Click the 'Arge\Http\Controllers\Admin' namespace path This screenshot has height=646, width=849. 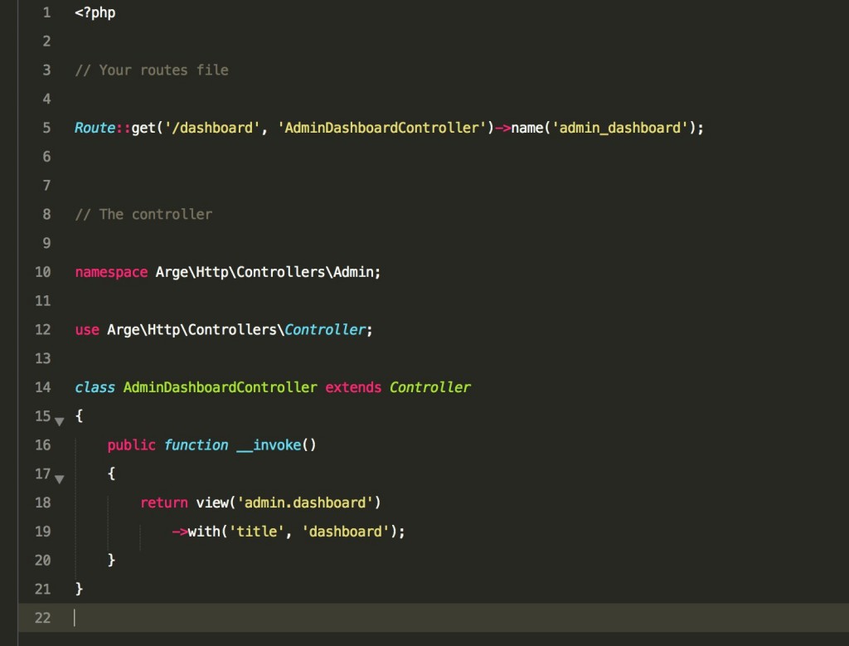[264, 272]
